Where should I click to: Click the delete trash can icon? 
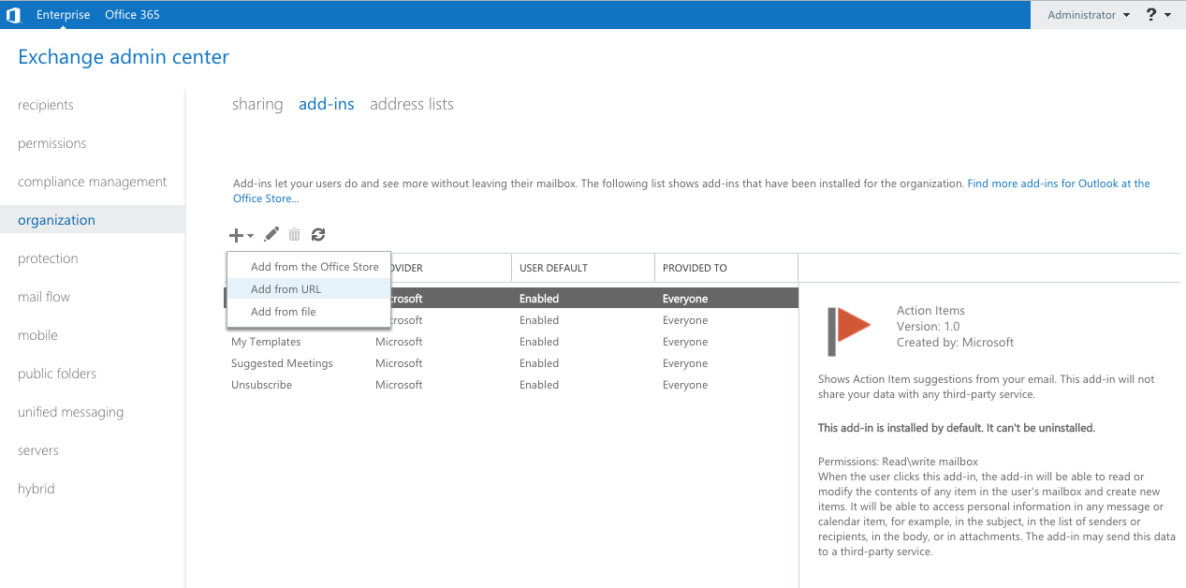(294, 235)
